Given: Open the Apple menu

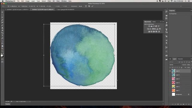Looking at the screenshot, I should pyautogui.click(x=3, y=1).
